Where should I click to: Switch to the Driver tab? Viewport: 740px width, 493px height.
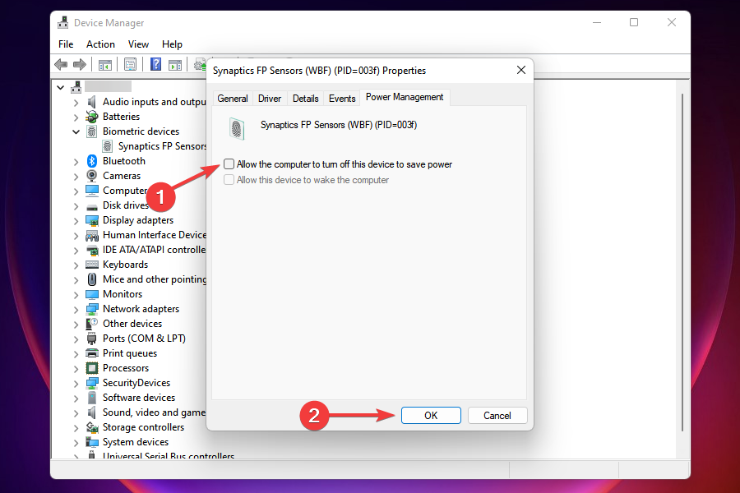[270, 98]
